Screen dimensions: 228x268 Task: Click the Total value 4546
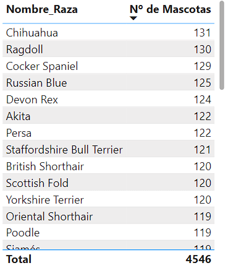(x=198, y=259)
